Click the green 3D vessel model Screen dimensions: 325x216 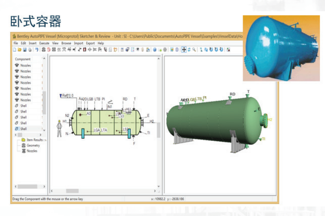213,121
